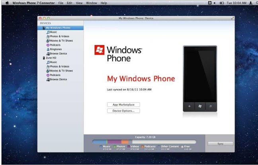258x165 pixels.
Task: Click the 'Capacity: 7.20 GB' label
Action: pyautogui.click(x=145, y=137)
